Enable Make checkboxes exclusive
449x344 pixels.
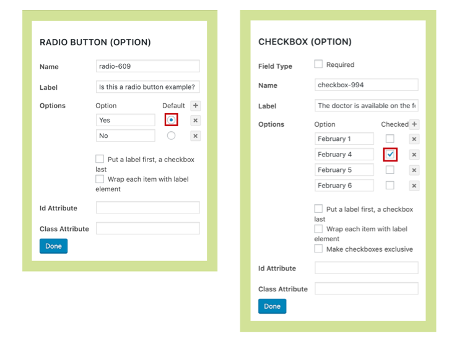coord(318,249)
